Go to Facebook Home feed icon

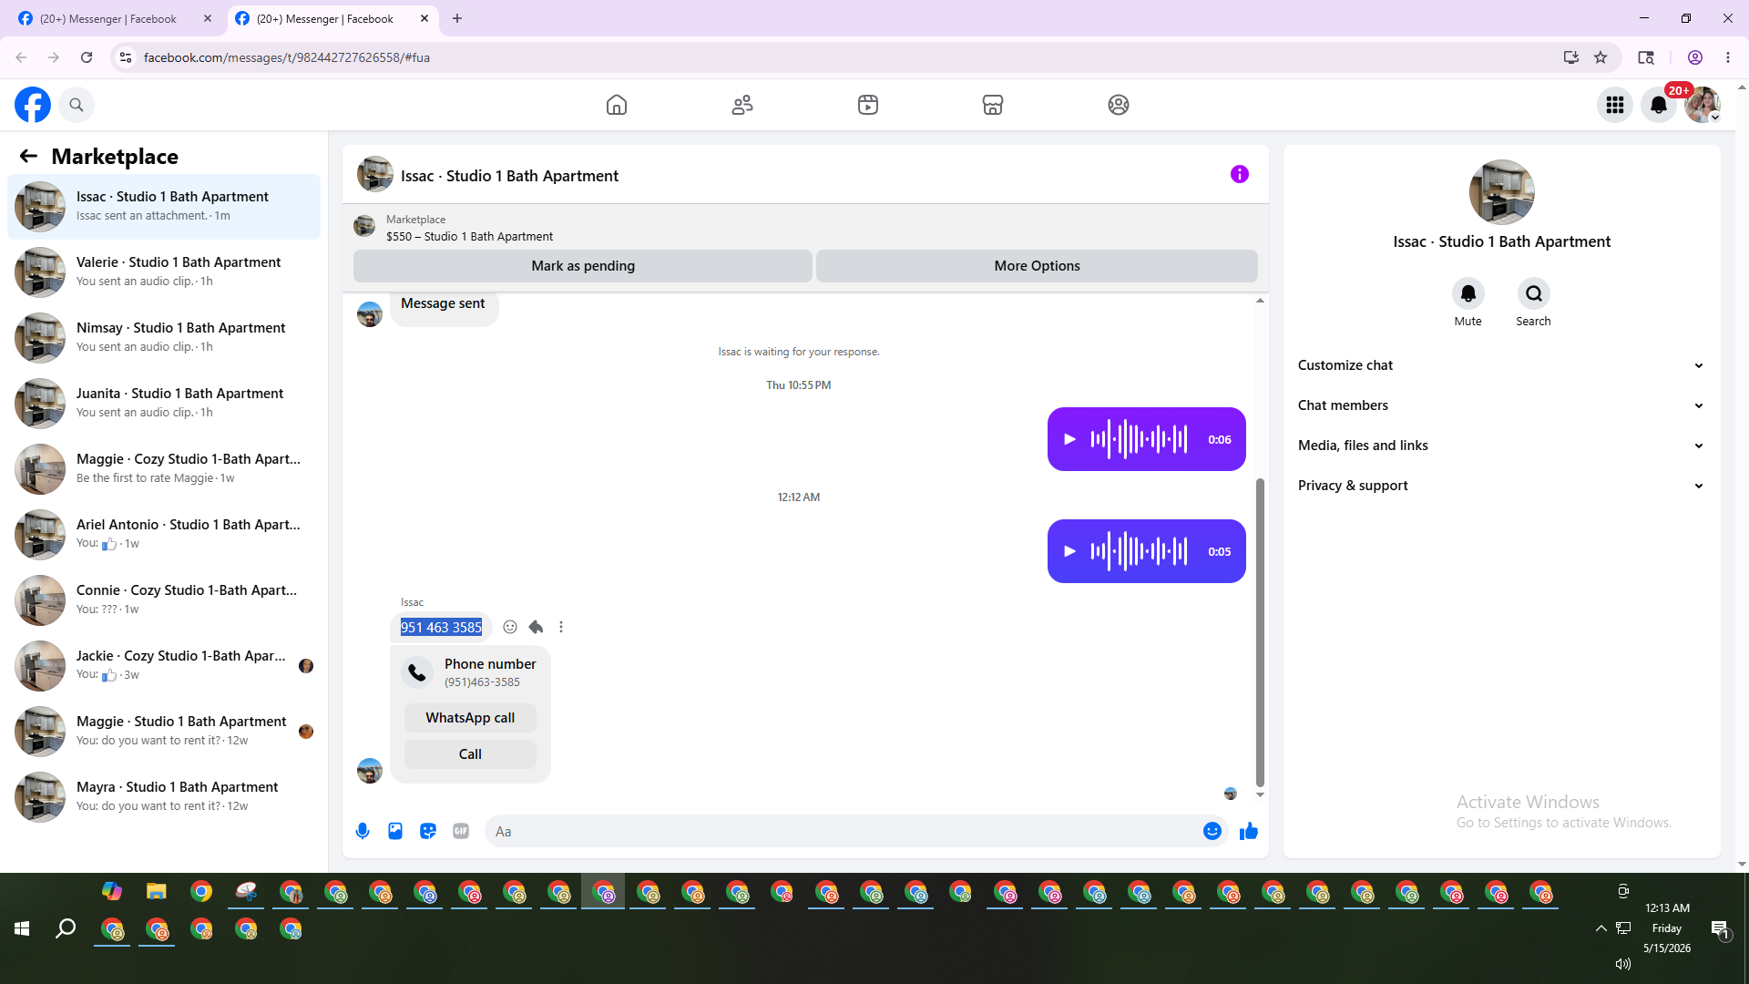[x=617, y=105]
